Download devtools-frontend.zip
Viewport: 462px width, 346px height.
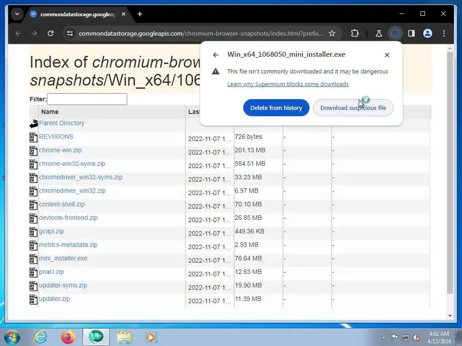(x=68, y=218)
